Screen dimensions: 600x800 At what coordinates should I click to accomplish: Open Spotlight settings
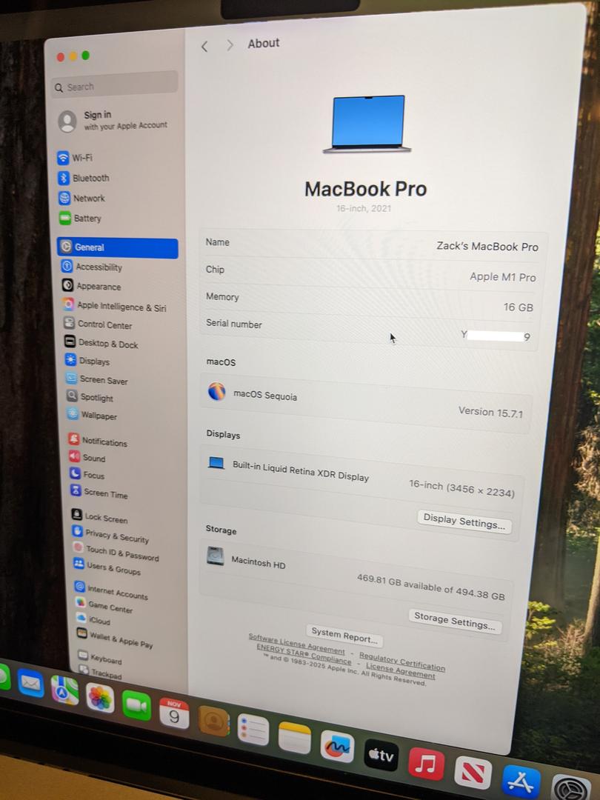tap(90, 398)
